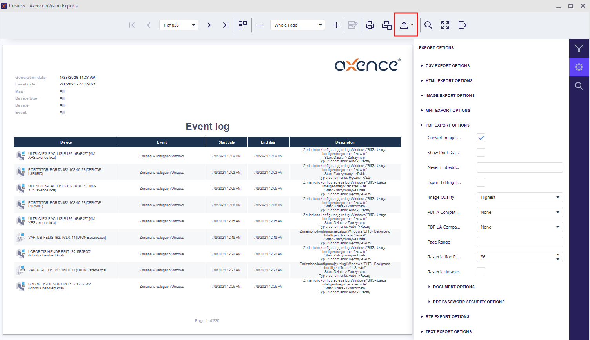The image size is (590, 340).
Task: Jump to the last page
Action: click(x=226, y=25)
